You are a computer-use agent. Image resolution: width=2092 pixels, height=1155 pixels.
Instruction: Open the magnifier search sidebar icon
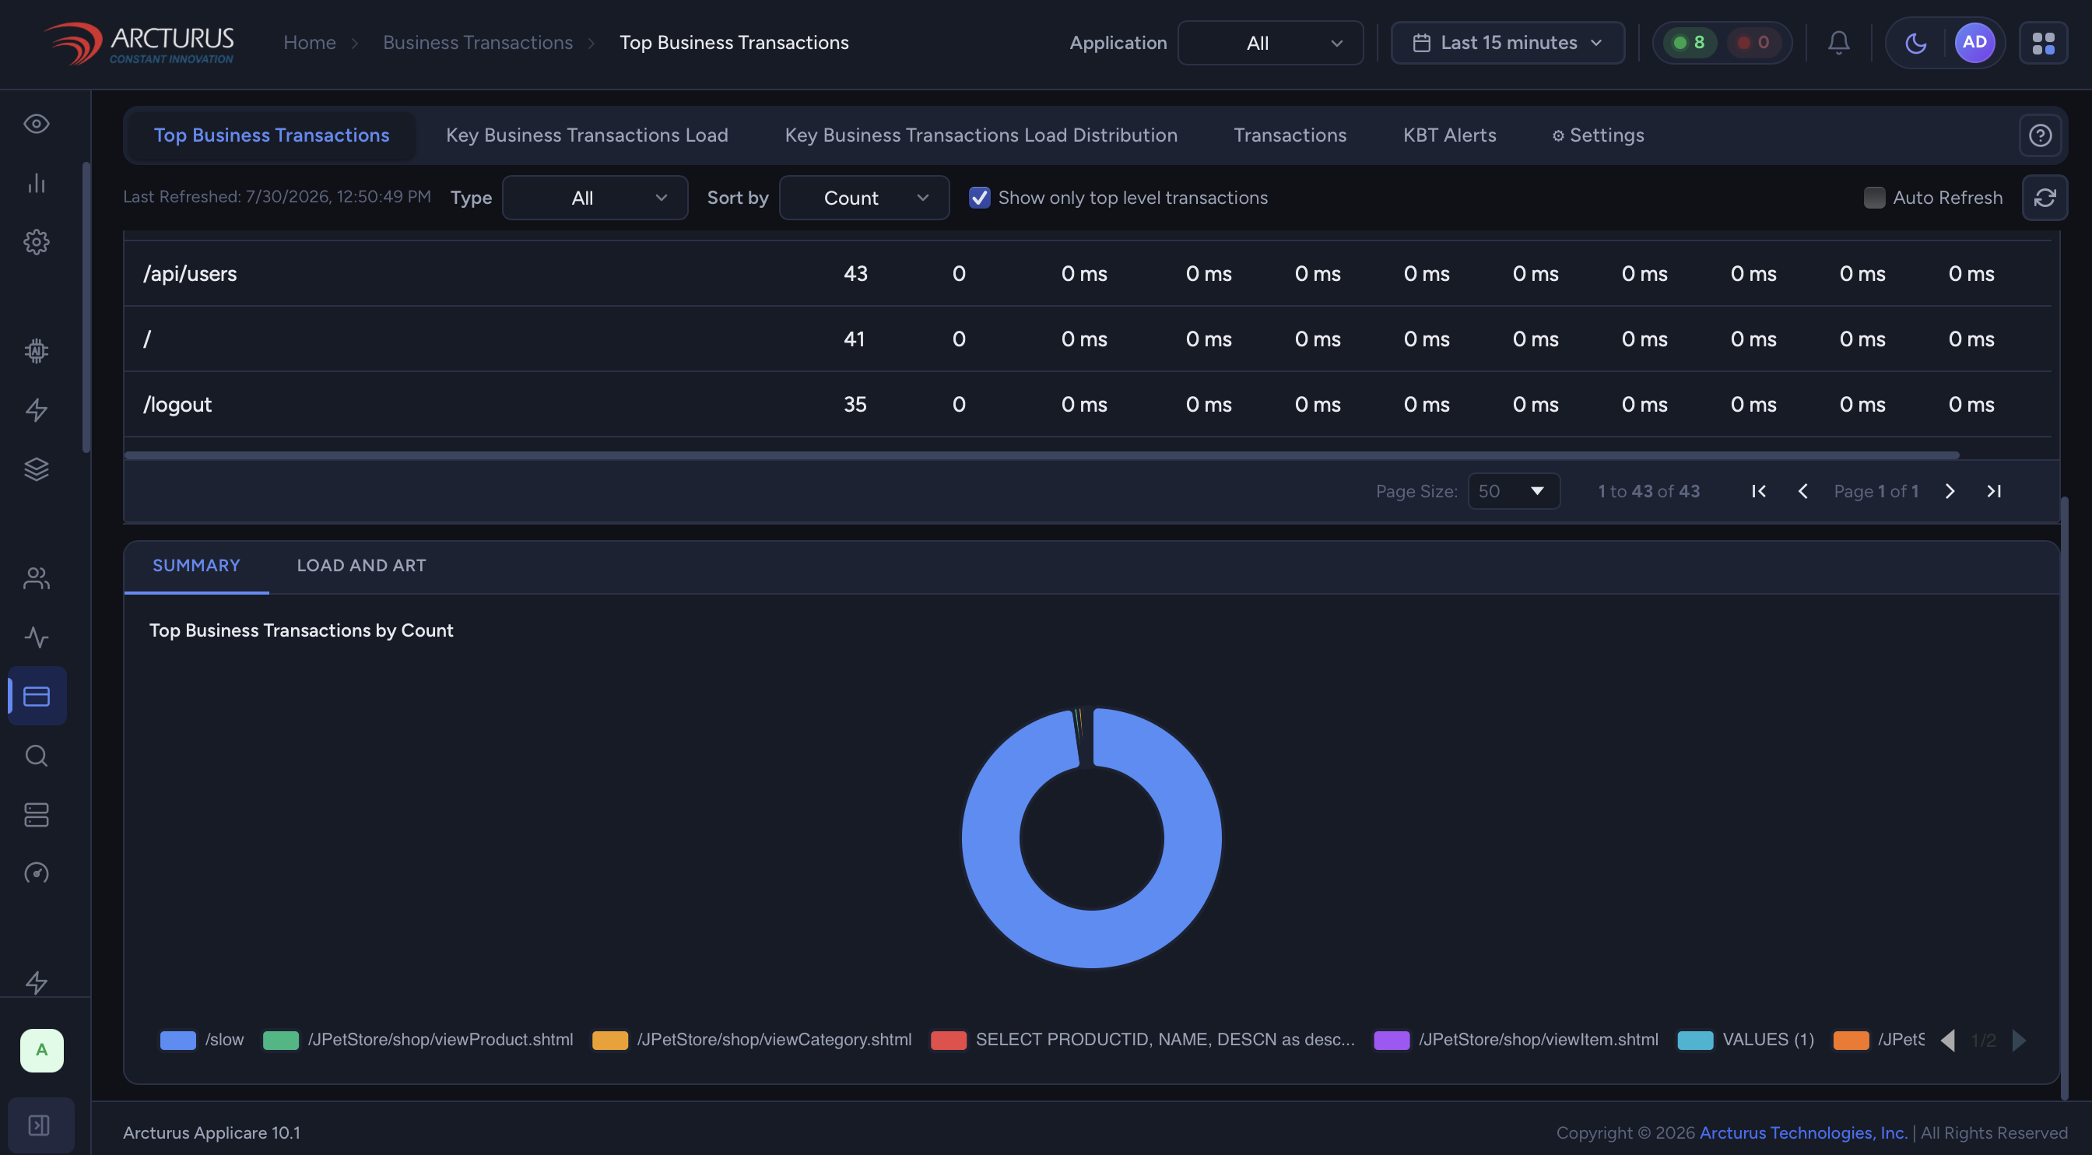(x=37, y=756)
